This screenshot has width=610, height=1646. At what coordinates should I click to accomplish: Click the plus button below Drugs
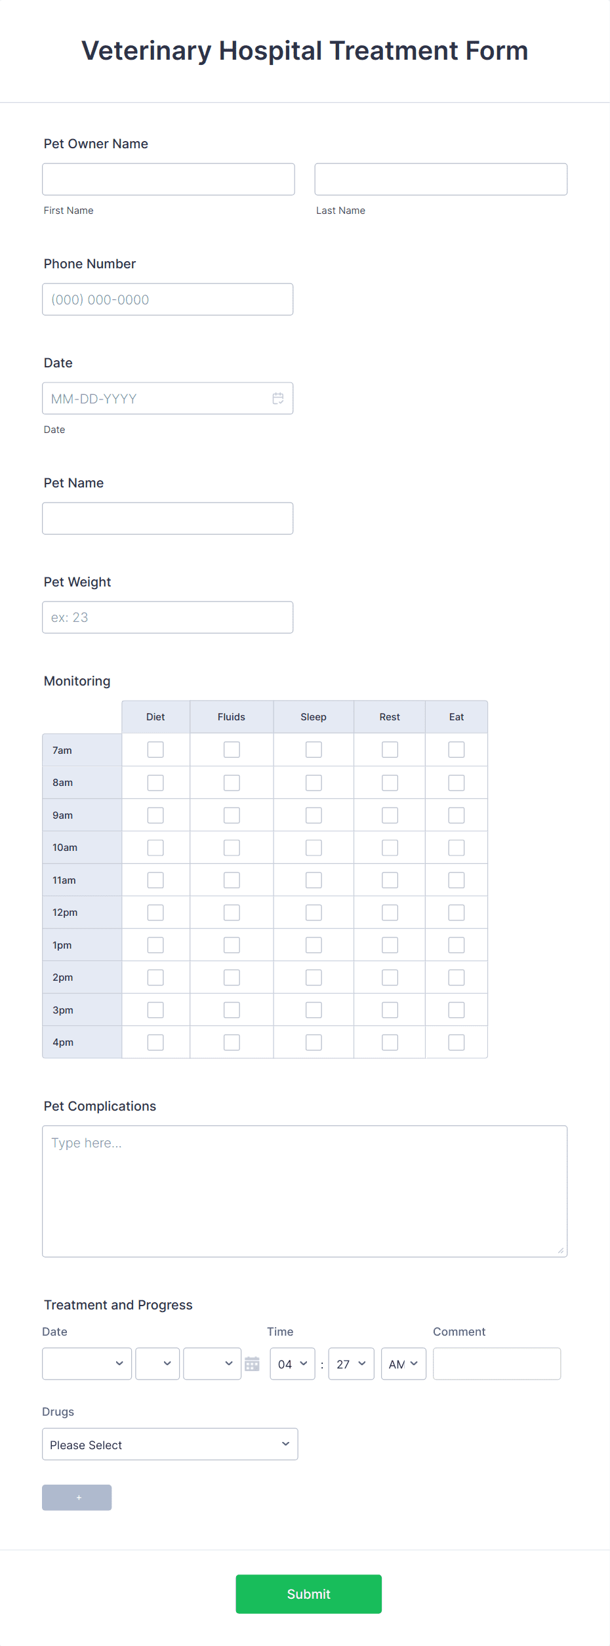coord(77,1497)
